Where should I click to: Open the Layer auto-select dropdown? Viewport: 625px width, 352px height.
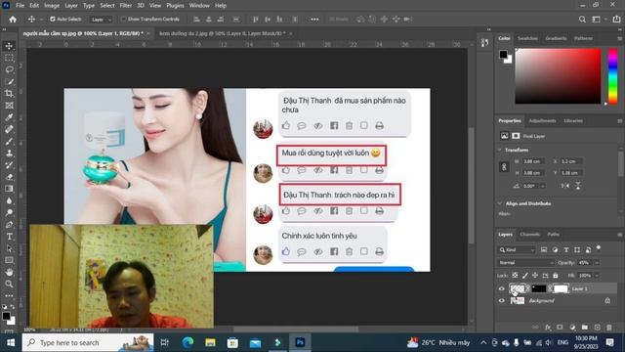(x=102, y=20)
